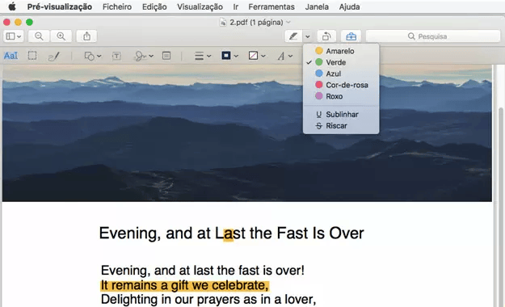The width and height of the screenshot is (505, 307).
Task: Select the Sketch pen tool
Action: coord(53,56)
